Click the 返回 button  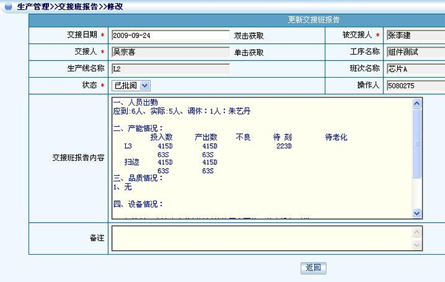[313, 268]
